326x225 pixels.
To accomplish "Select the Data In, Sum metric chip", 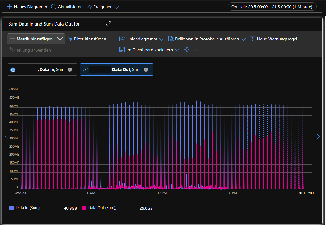I will 42,69.
